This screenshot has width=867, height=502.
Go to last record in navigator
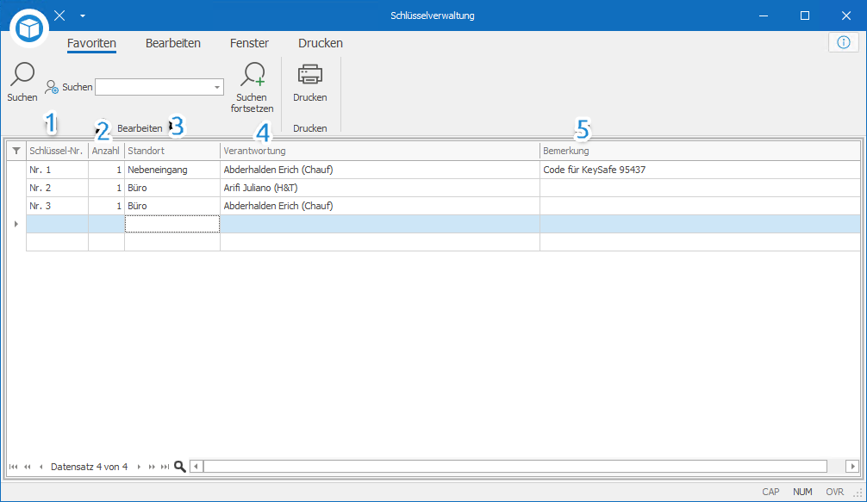point(165,467)
